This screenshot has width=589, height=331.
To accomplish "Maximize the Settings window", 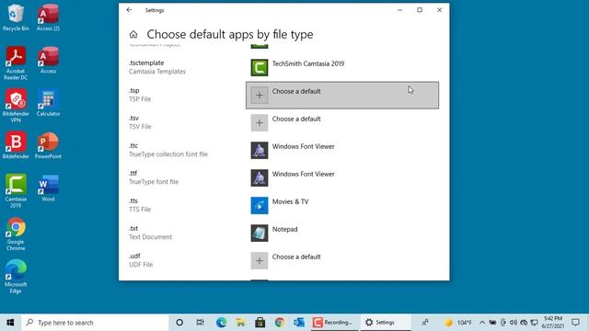I will point(420,10).
